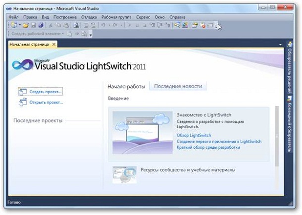This screenshot has width=302, height=215.
Task: Open the work item toolbar overflow arrow
Action: 91,35
